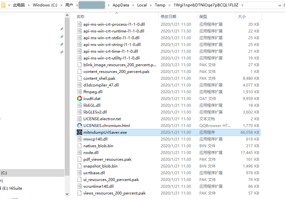Click the LICENSES.chromium.html QQBrowser icon
Image resolution: width=285 pixels, height=199 pixels.
coord(80,125)
